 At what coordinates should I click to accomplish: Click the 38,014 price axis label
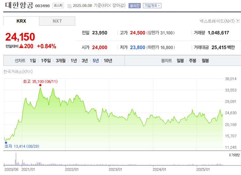(x=231, y=79)
